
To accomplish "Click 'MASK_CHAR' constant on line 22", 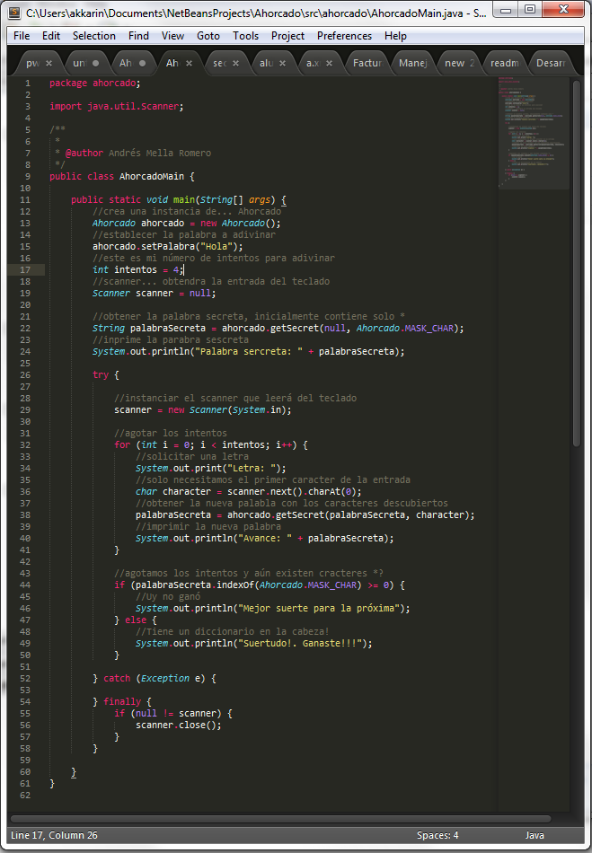I will [429, 328].
